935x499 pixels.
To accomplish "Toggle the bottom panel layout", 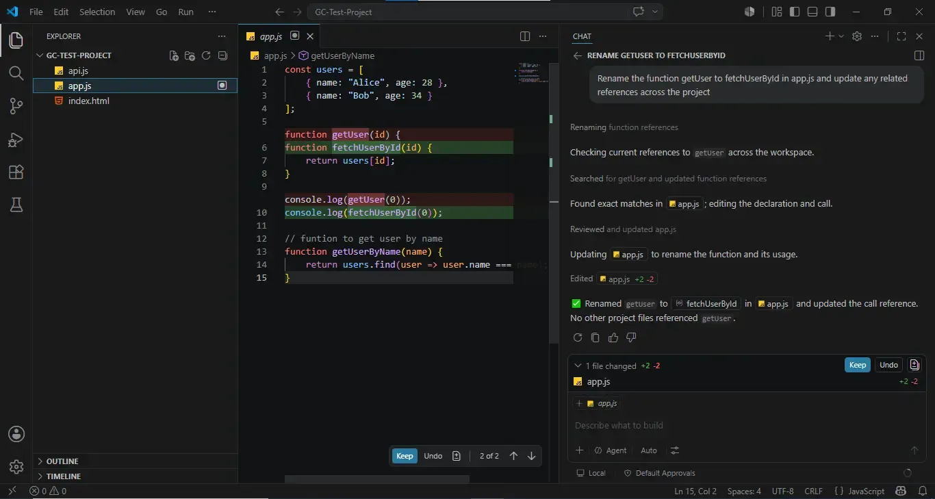I will pos(812,12).
